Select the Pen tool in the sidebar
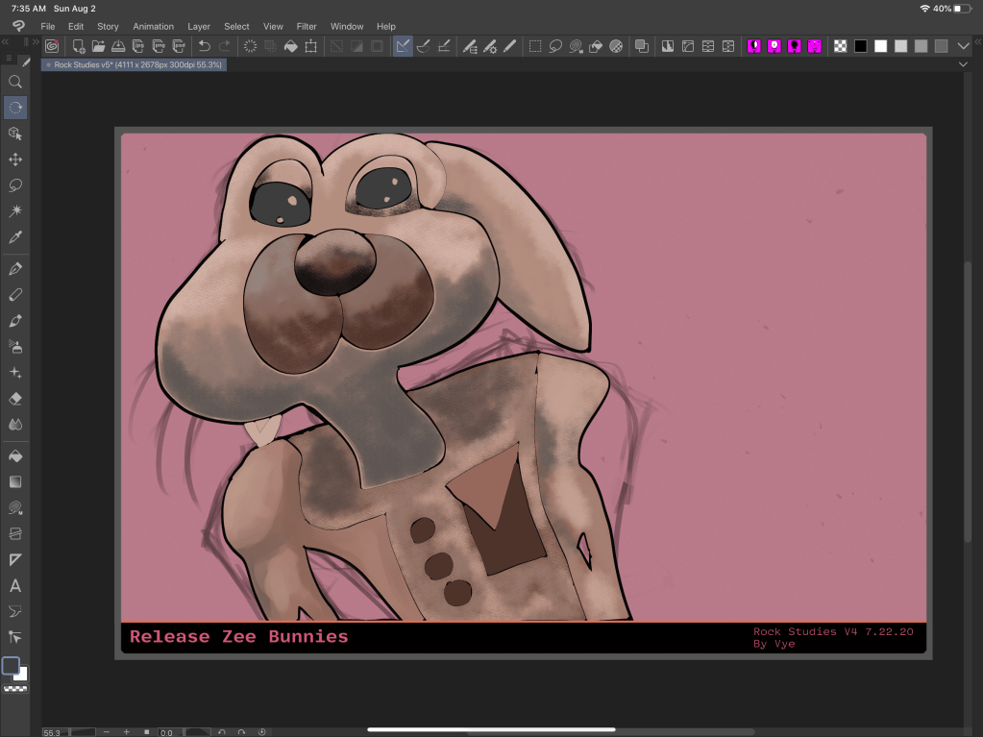Viewport: 983px width, 737px height. click(x=15, y=269)
